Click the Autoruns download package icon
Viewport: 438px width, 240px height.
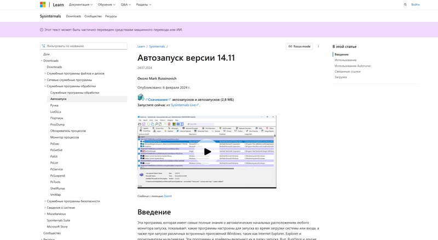141,98
